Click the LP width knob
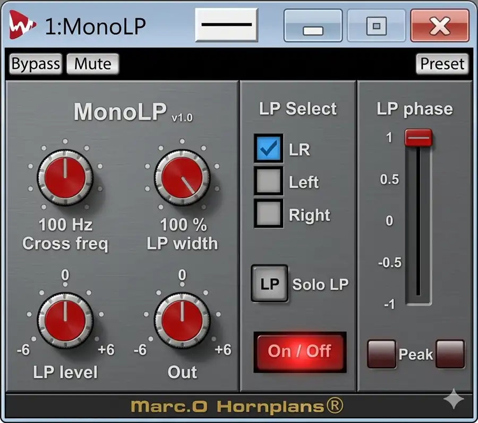Screen dimensions: 478x423 click(182, 177)
